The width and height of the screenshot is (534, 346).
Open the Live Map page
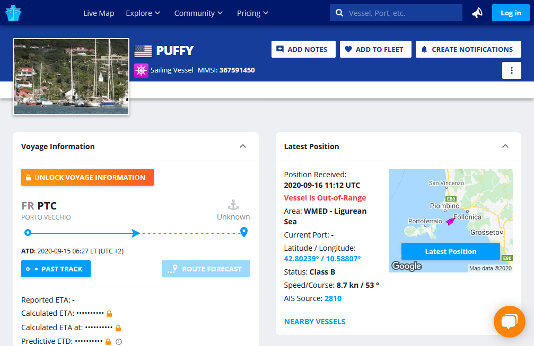point(99,13)
